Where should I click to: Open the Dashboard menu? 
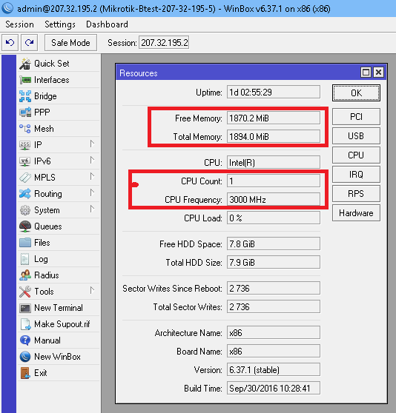coord(107,24)
